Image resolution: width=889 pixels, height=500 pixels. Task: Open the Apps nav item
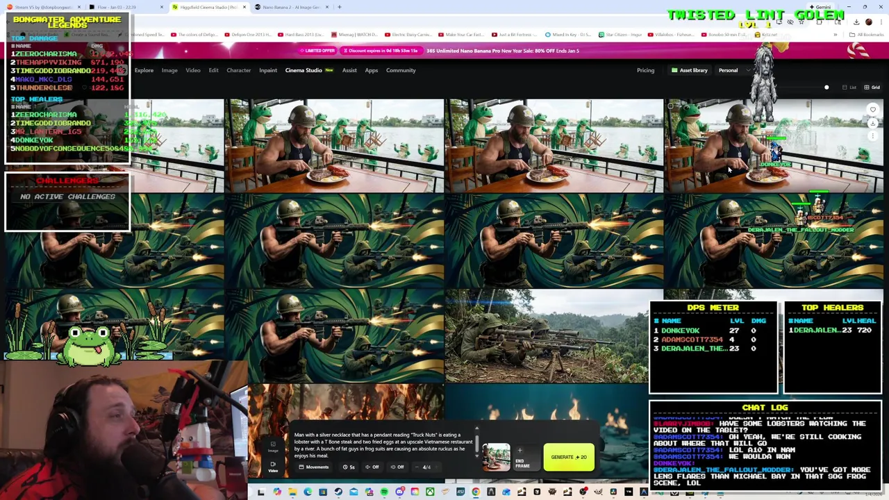pyautogui.click(x=372, y=70)
